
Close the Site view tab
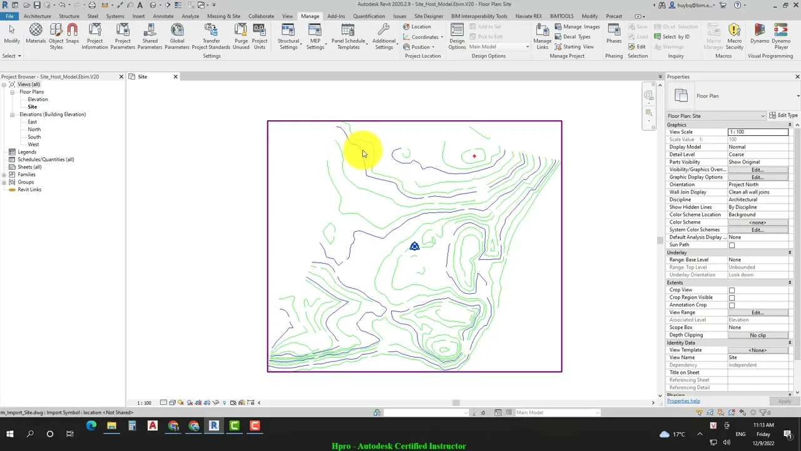point(175,76)
